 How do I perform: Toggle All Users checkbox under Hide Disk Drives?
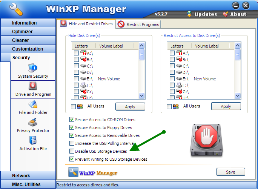point(74,106)
